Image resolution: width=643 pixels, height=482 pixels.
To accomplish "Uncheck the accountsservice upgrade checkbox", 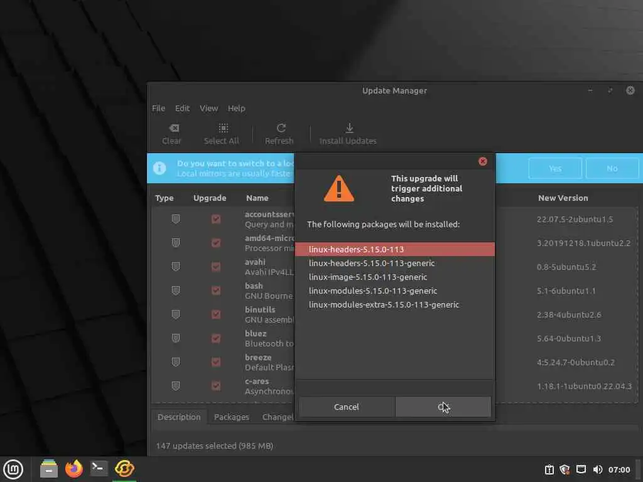I will (x=216, y=219).
